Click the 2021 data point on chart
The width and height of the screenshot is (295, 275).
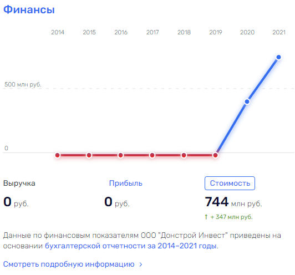pyautogui.click(x=278, y=57)
